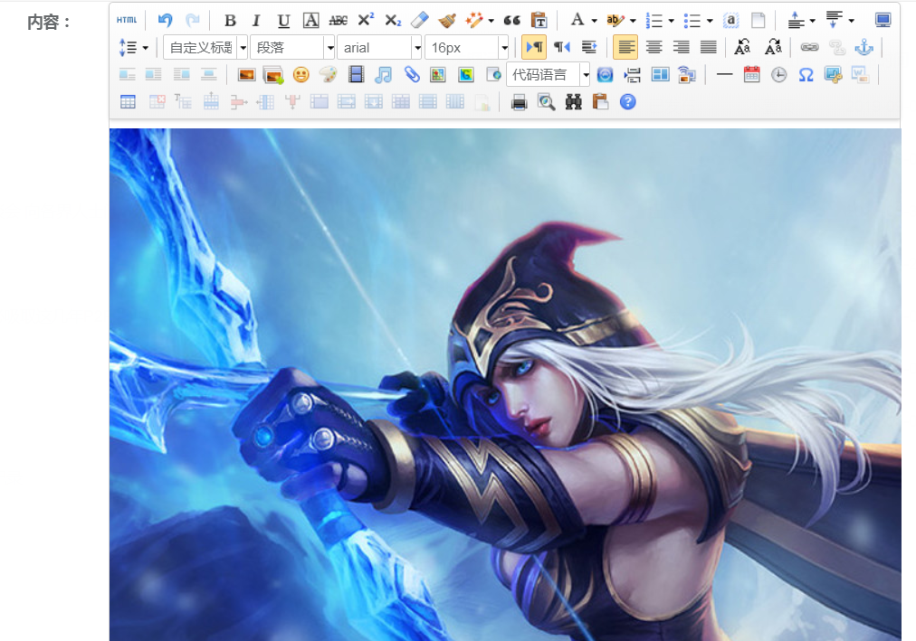Viewport: 916px width, 641px height.
Task: Insert special character omega
Action: 806,75
